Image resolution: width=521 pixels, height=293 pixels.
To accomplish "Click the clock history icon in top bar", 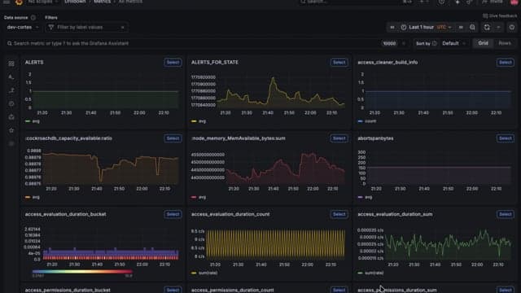I will (x=441, y=2).
